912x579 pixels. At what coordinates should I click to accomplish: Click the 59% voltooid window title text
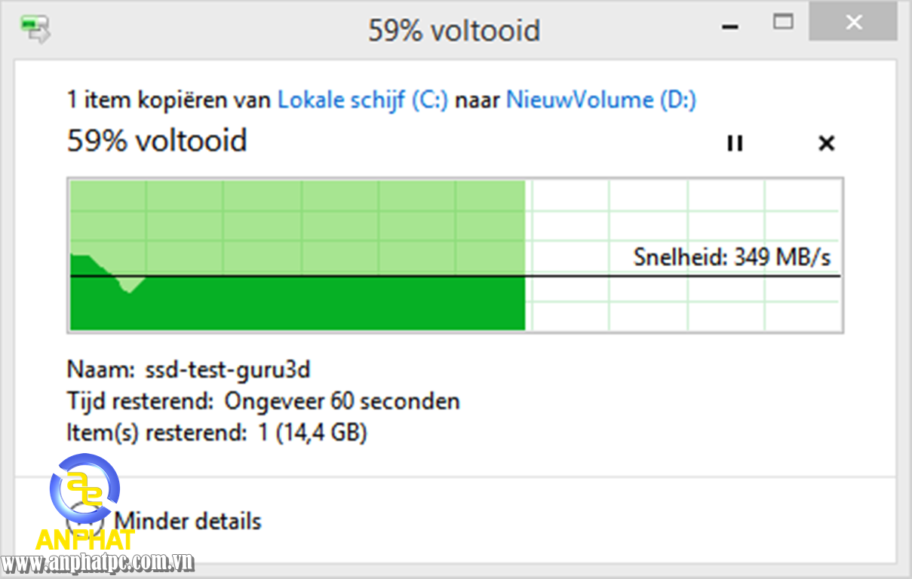coord(454,31)
